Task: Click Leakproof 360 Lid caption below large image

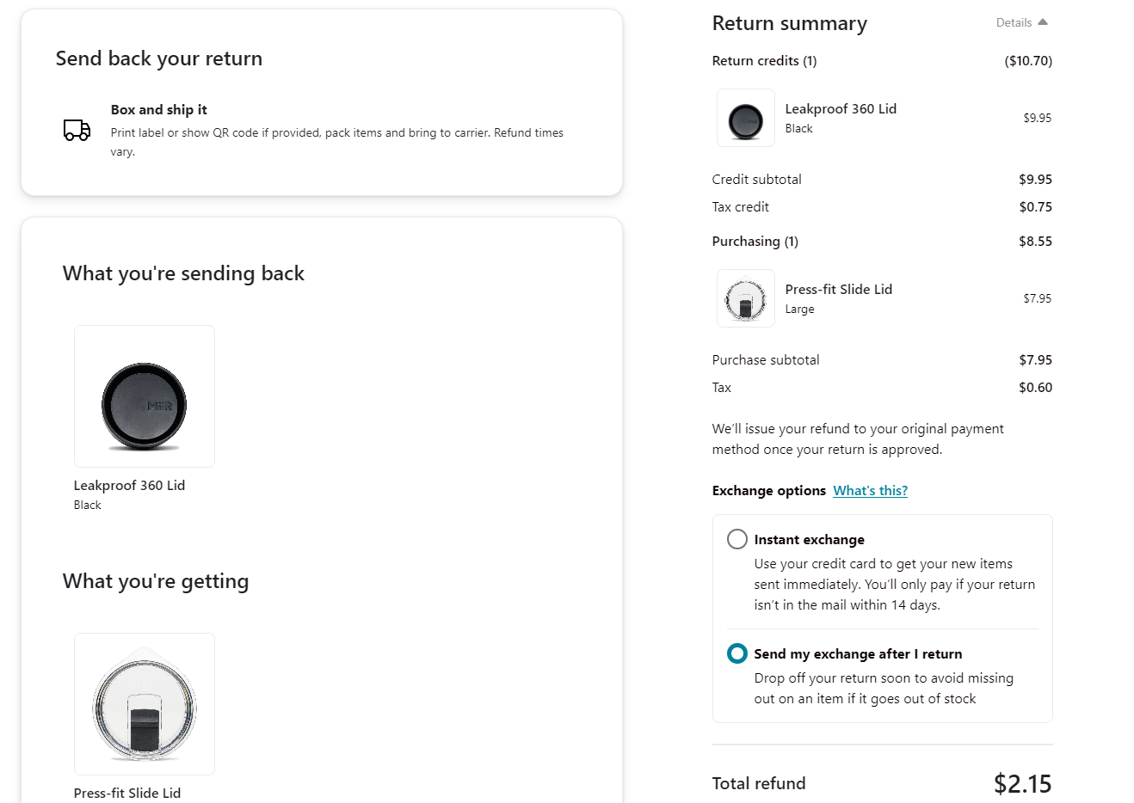Action: (129, 486)
